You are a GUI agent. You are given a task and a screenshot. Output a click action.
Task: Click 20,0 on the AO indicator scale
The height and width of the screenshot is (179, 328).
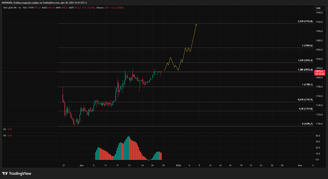tap(318, 148)
